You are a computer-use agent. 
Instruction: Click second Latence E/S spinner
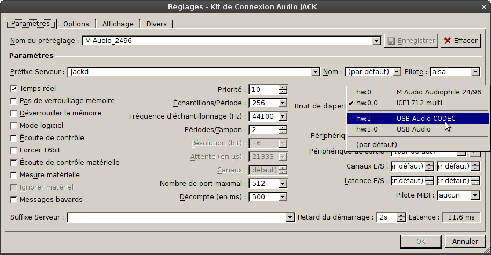[x=475, y=181]
